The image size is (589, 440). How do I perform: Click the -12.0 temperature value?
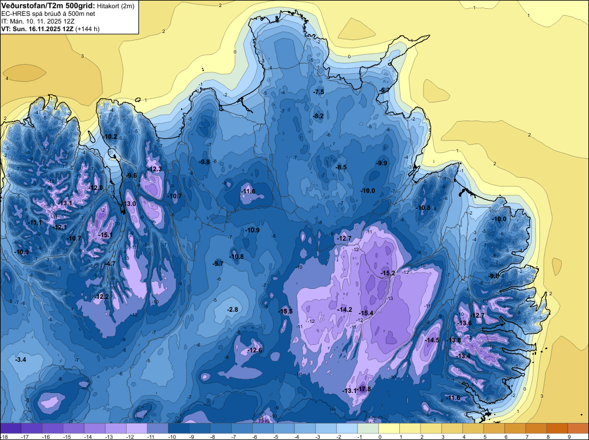pos(96,188)
